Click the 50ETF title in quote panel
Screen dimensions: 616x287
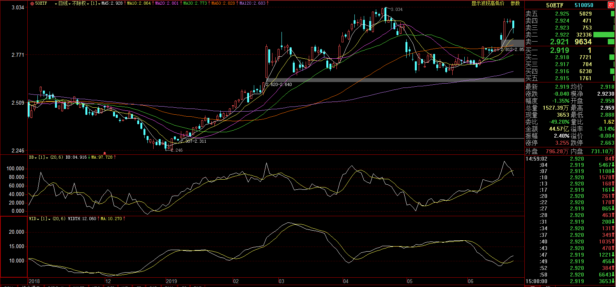554,5
